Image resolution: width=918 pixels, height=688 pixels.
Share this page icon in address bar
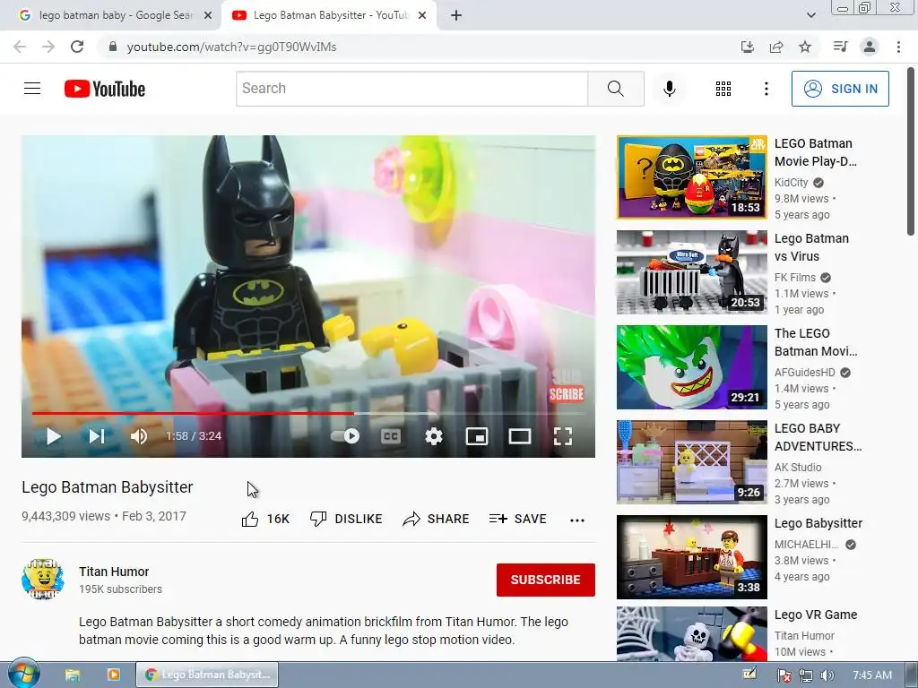tap(776, 47)
